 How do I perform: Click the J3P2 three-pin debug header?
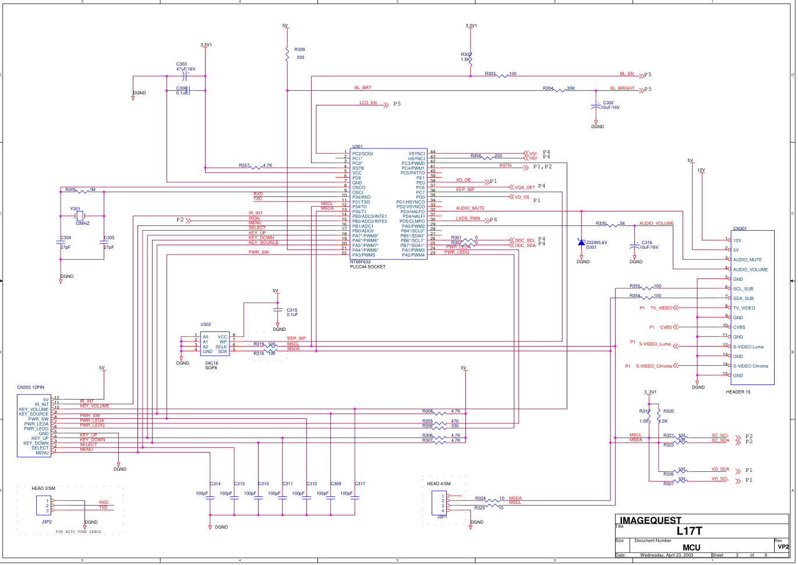[x=44, y=506]
